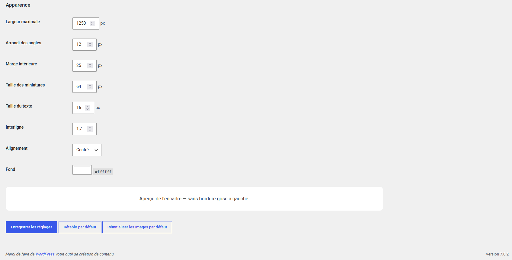Click the Marge intérieure spinner arrows
This screenshot has height=260, width=512.
click(90, 66)
